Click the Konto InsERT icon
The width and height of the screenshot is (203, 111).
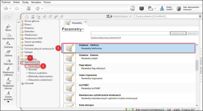tap(162, 8)
